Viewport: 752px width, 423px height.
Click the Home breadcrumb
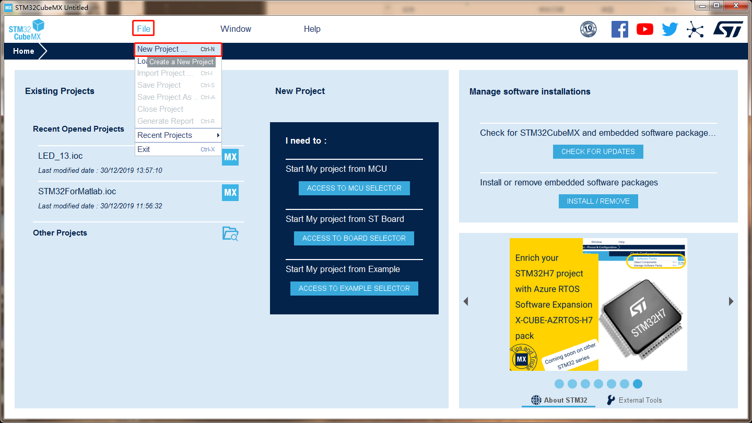coord(23,51)
